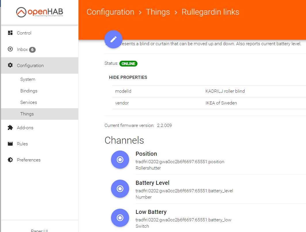Toggle the Low Battery channel link circle

120,218
